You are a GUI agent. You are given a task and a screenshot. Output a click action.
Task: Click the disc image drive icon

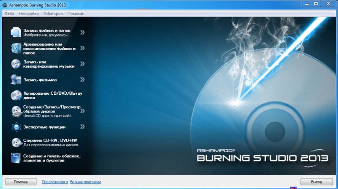[16, 111]
